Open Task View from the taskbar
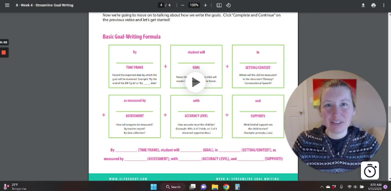Screen dimensions: 391x191 click(x=192, y=187)
